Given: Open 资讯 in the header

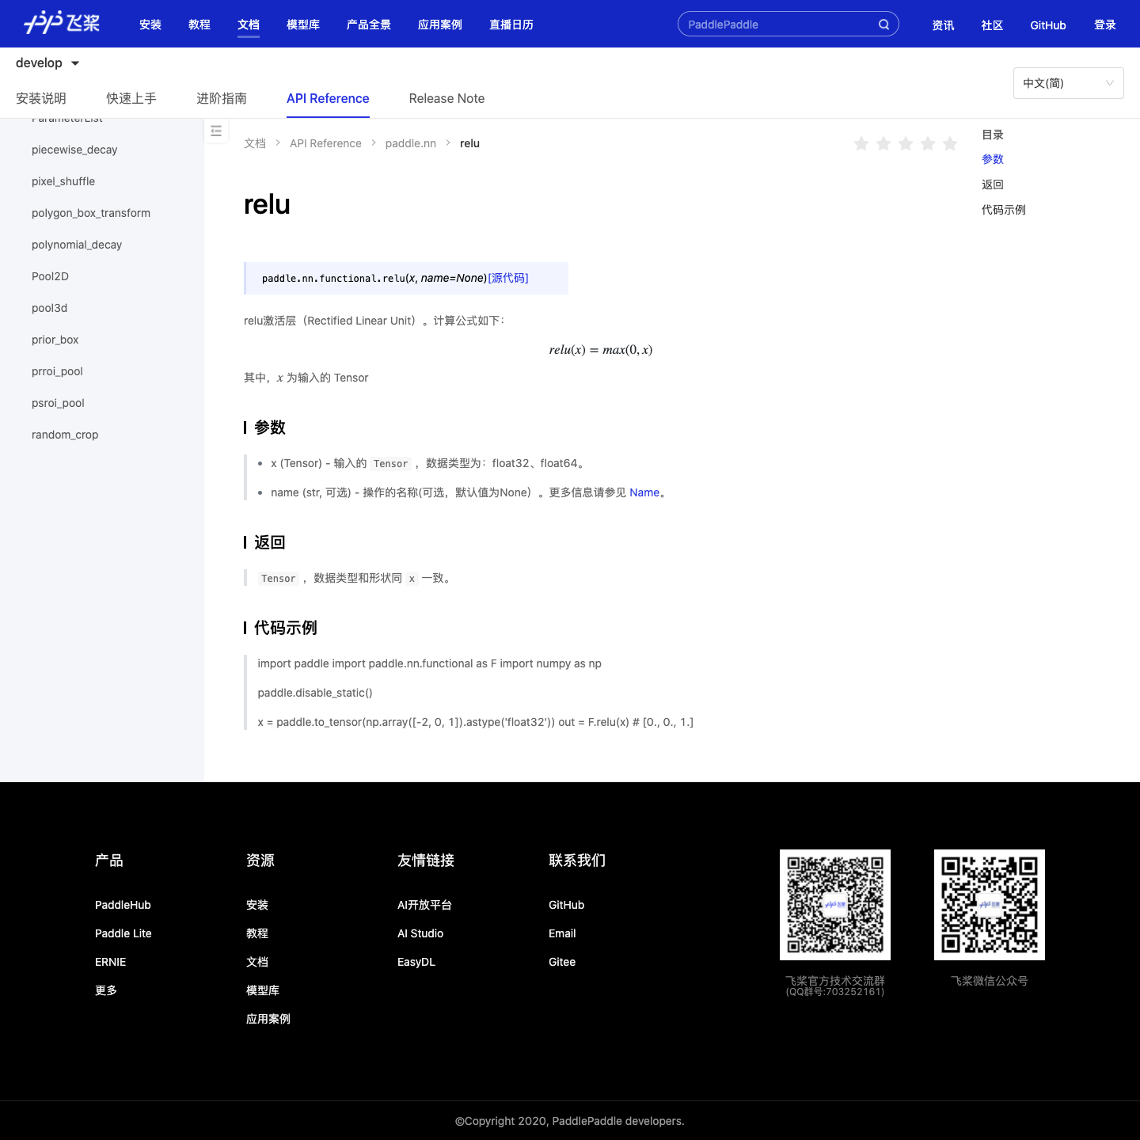Looking at the screenshot, I should [943, 25].
